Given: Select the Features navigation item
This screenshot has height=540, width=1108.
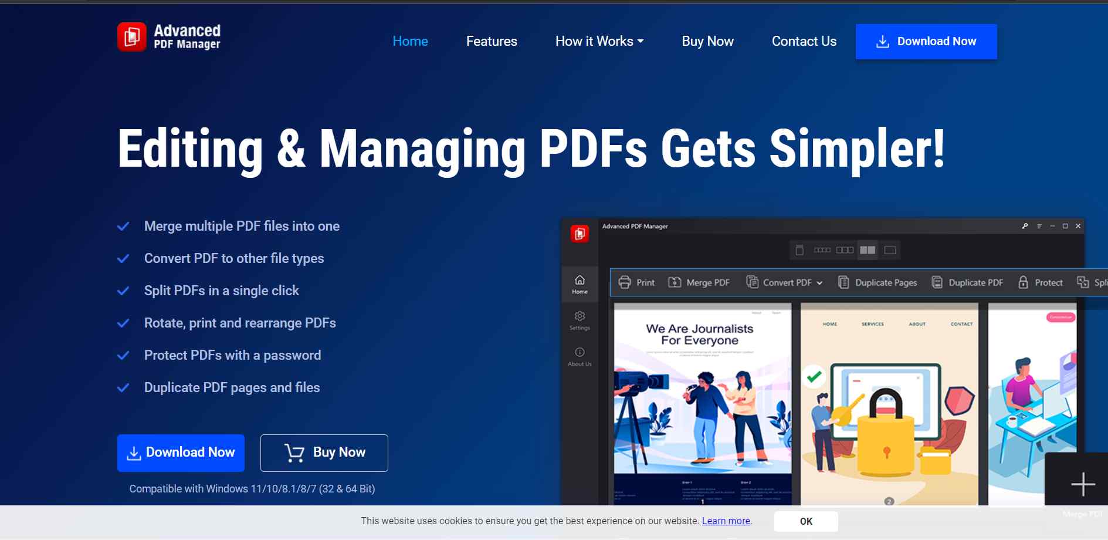Looking at the screenshot, I should (492, 41).
